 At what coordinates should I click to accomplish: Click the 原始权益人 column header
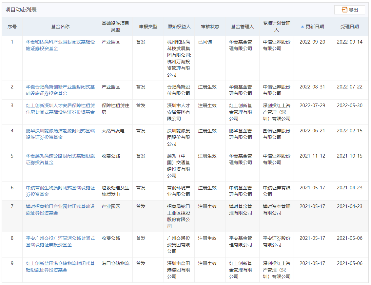coord(179,27)
